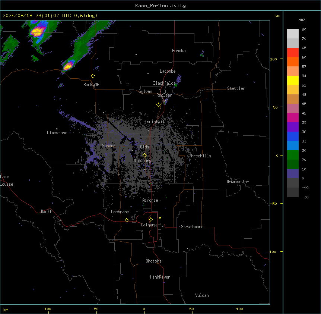Select the 39 dBZ purple legend swatch
The width and height of the screenshot is (321, 314).
click(x=293, y=127)
